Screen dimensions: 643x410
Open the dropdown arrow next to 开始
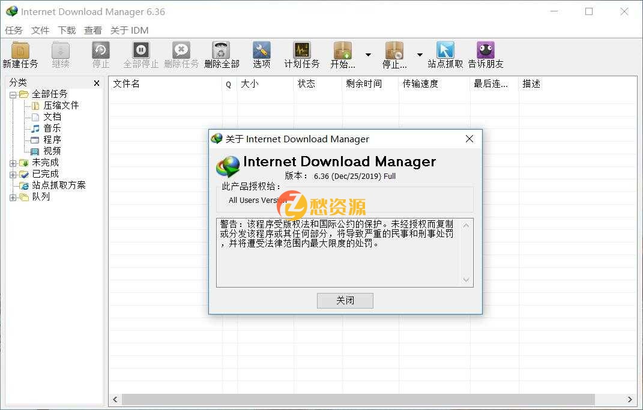click(x=369, y=54)
